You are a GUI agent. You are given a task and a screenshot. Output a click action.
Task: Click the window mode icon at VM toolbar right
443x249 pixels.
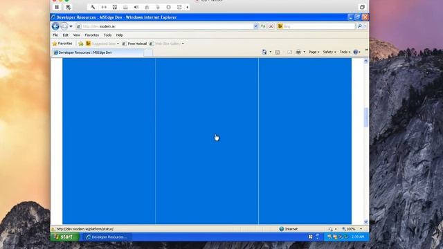(362, 7)
